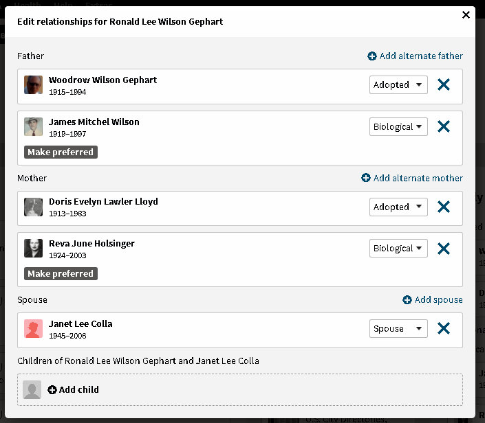This screenshot has height=423, width=485.
Task: Open Woodrow Wilson Gephart's Adopted dropdown
Action: (398, 85)
